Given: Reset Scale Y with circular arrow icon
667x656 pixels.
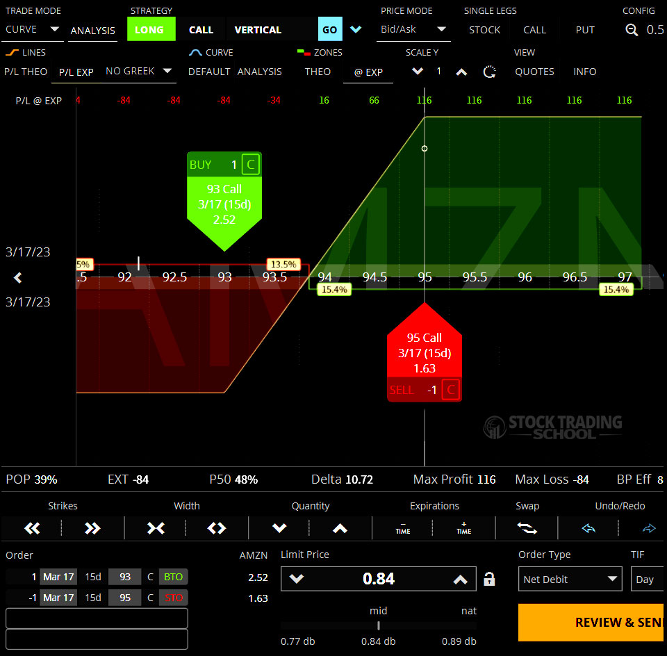Looking at the screenshot, I should pos(490,72).
